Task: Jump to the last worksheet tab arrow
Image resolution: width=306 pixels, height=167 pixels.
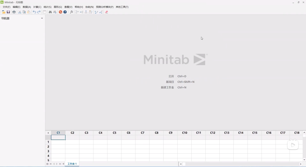Action: (x=60, y=164)
